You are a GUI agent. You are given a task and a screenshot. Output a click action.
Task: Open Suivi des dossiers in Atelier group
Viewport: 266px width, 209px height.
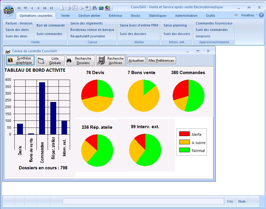point(133,34)
